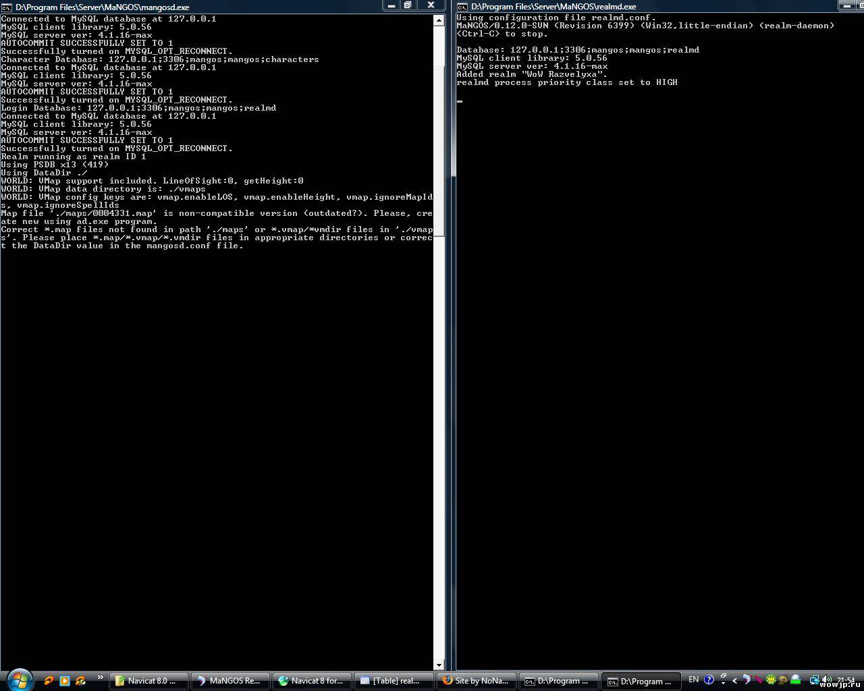Open Navicat 8 for... taskbar button
Image resolution: width=864 pixels, height=691 pixels.
click(313, 681)
